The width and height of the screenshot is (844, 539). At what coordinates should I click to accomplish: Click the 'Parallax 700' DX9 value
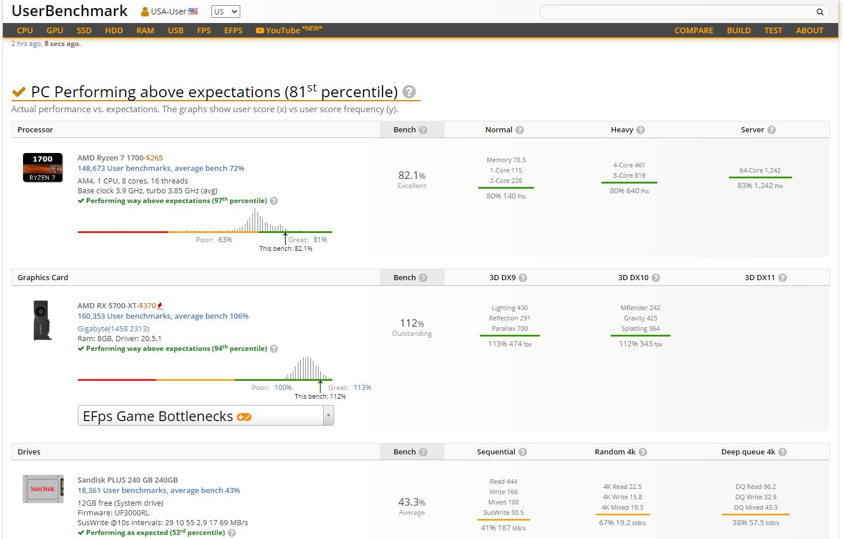pyautogui.click(x=510, y=328)
